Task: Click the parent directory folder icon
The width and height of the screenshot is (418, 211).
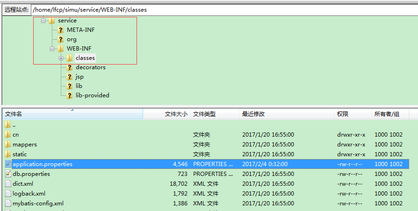Action: click(x=8, y=124)
